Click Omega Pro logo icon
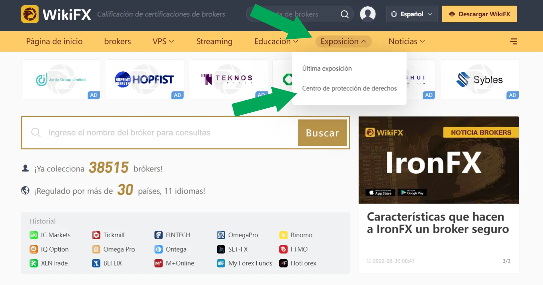Viewport: 543px width, 285px height. (x=96, y=249)
